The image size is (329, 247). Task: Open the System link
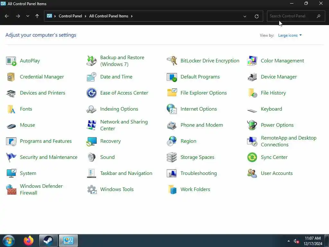click(x=28, y=173)
